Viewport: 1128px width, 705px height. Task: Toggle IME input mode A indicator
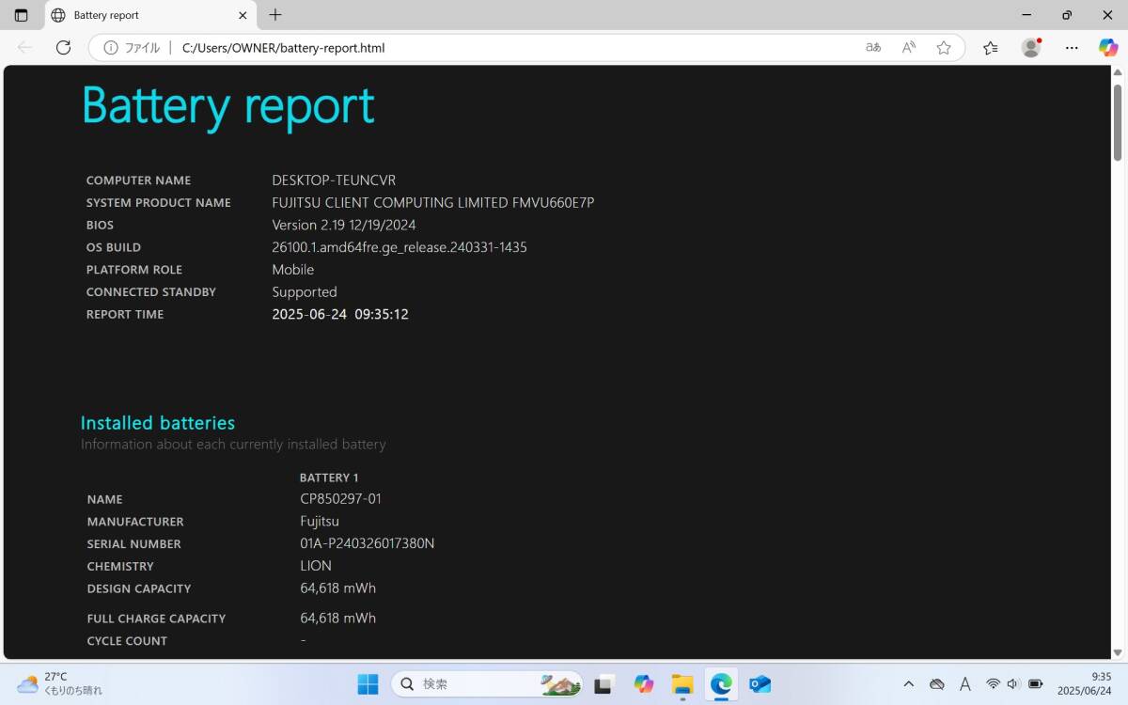click(x=965, y=684)
